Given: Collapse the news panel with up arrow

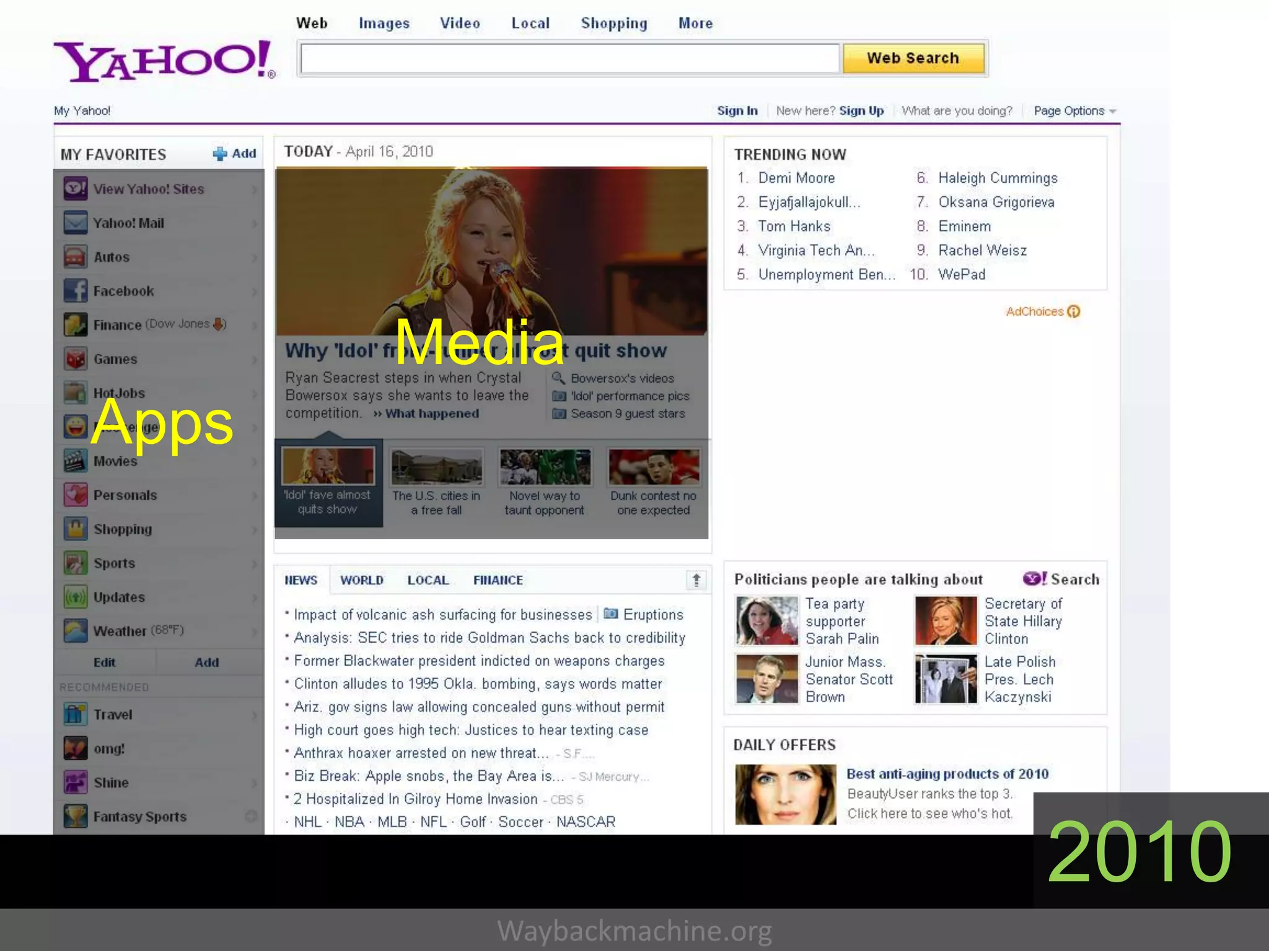Looking at the screenshot, I should pos(696,580).
